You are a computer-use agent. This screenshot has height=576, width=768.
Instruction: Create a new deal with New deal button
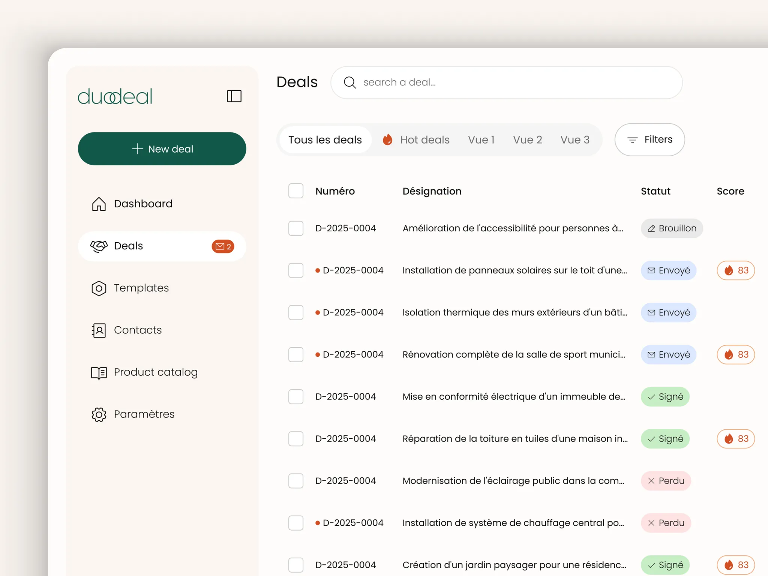click(162, 149)
